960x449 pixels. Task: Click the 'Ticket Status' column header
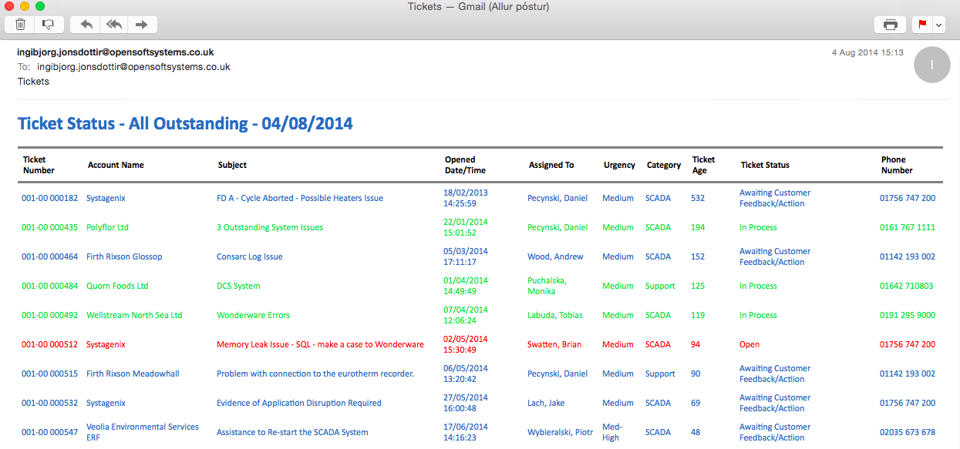(765, 165)
